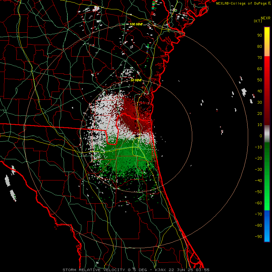Image resolution: width=272 pixels, height=272 pixels.
Task: Click the Storm Relative Velocity caption text
Action: [x=136, y=270]
